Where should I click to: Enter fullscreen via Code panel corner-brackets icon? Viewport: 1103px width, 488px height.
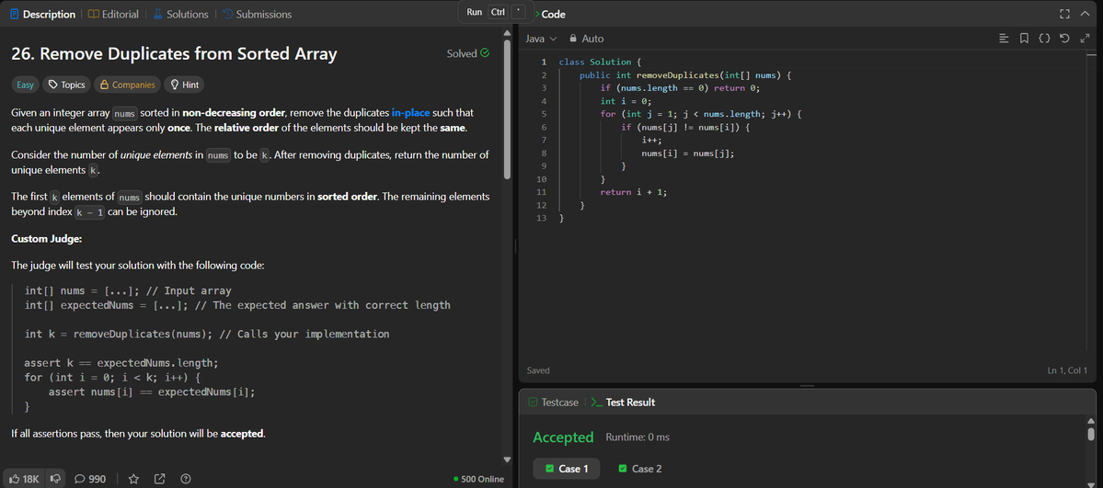(1064, 14)
